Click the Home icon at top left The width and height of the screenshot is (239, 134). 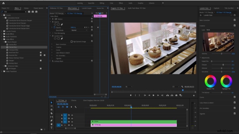3,3
